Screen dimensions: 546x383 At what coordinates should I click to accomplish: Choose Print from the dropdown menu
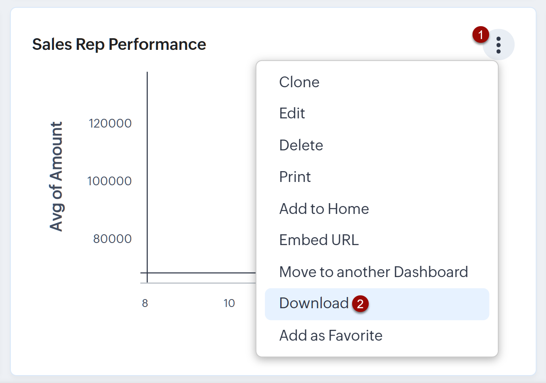(295, 177)
